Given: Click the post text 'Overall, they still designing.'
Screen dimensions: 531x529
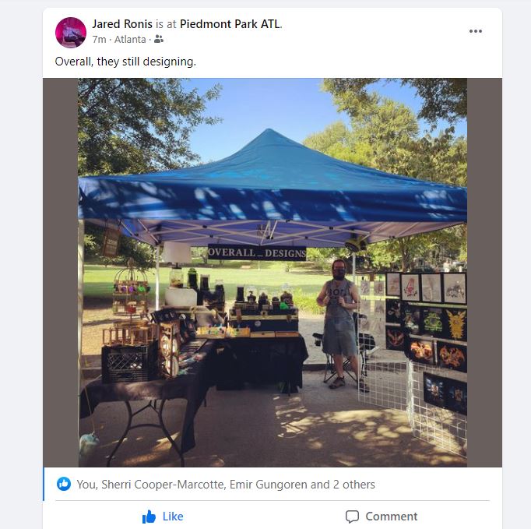Looking at the screenshot, I should 125,62.
